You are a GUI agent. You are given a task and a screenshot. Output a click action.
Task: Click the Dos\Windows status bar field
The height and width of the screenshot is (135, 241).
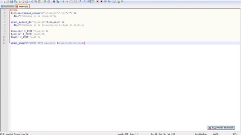coord(201,134)
